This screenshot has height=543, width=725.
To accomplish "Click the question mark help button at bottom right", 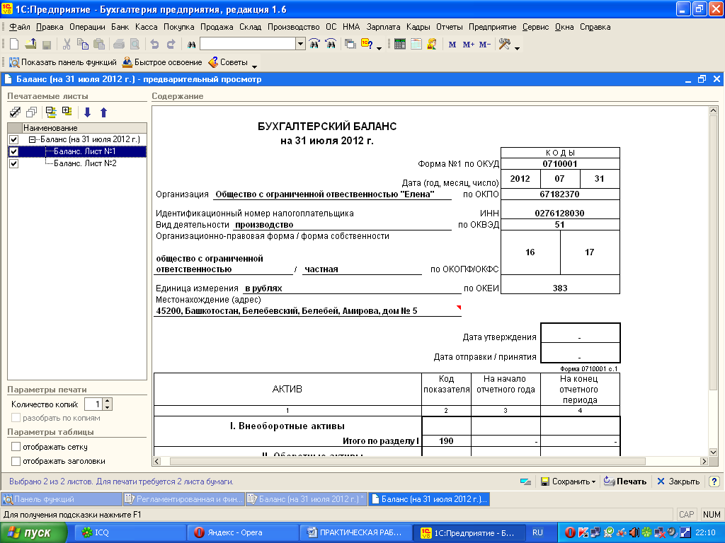I will pyautogui.click(x=714, y=481).
